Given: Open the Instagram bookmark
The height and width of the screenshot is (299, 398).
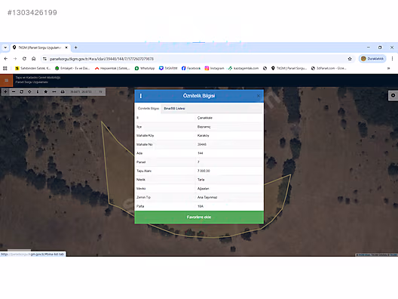Looking at the screenshot, I should coord(215,68).
